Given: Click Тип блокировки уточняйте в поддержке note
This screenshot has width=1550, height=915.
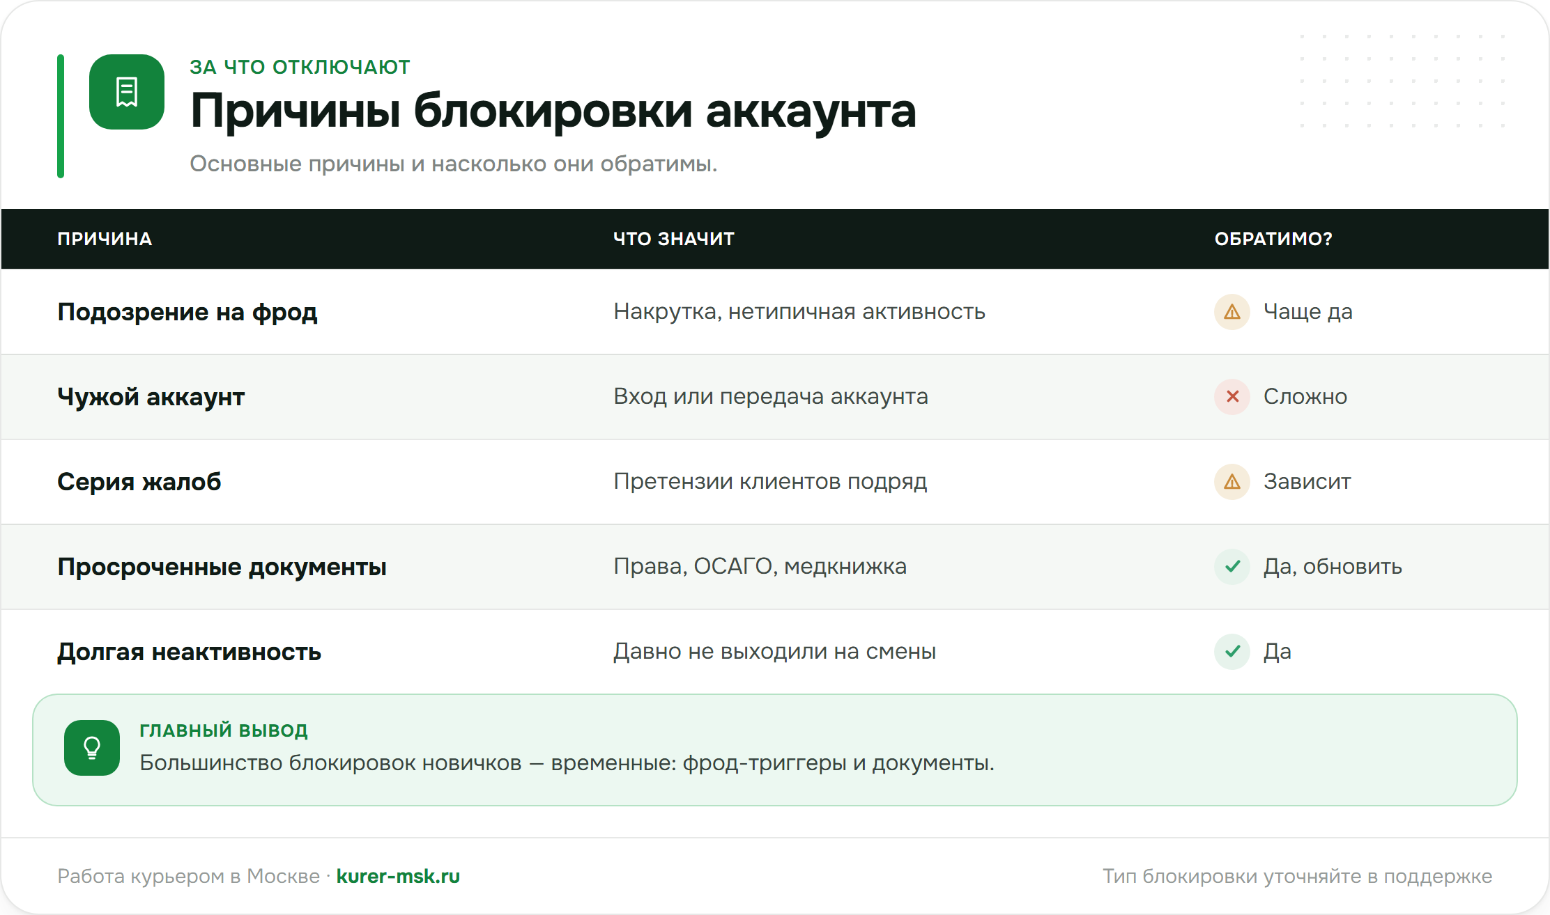Looking at the screenshot, I should click(1297, 876).
